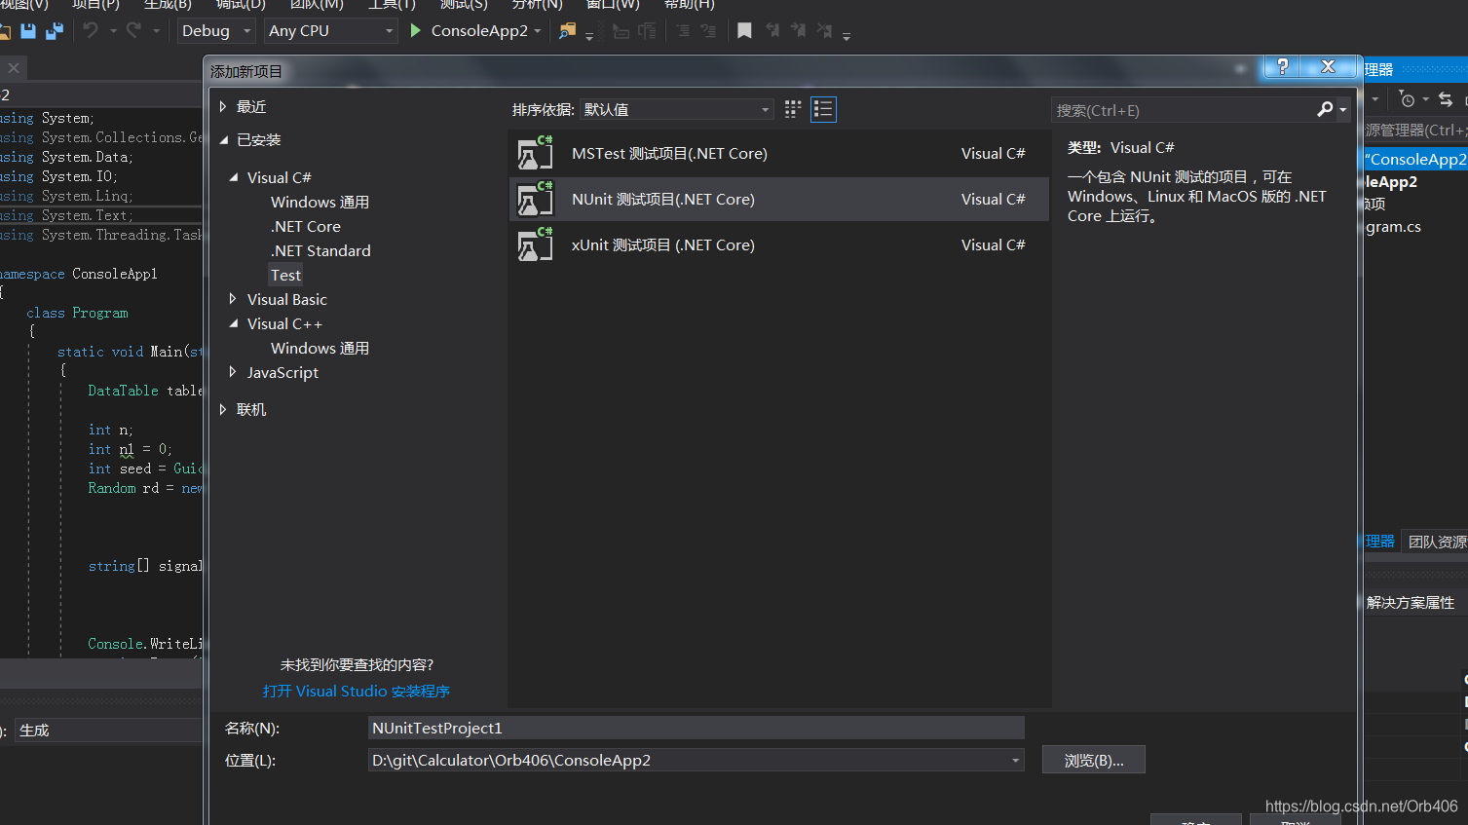
Task: Click the Save All icon in the toolbar
Action: pyautogui.click(x=55, y=31)
